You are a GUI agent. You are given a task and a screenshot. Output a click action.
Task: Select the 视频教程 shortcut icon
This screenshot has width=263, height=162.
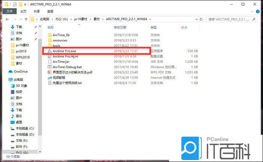[49, 78]
